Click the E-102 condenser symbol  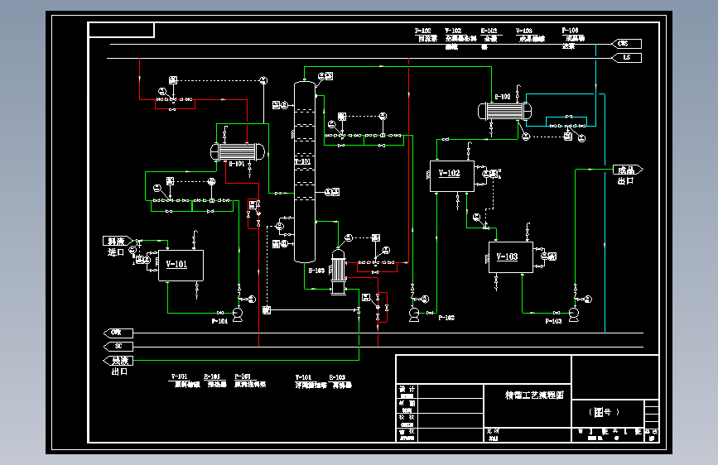504,111
